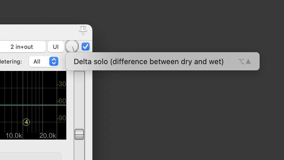This screenshot has height=160, width=284.
Task: Click the -90 dB scale label
Action: coord(61,118)
